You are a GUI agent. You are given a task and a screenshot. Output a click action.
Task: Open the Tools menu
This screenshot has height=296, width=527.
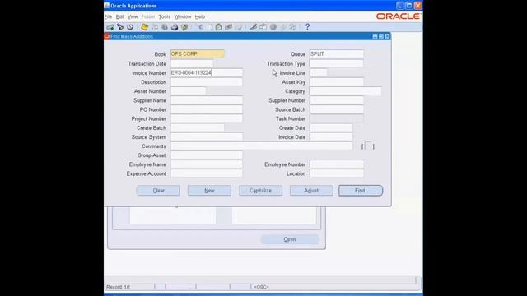pyautogui.click(x=165, y=16)
